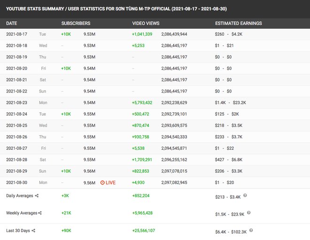This screenshot has height=240, width=310.
Task: Click earnings $260 - $4.2K
Action: (229, 34)
